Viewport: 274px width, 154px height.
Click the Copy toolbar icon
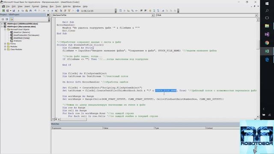22,11
